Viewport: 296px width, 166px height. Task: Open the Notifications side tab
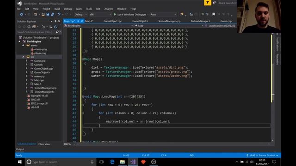277,44
